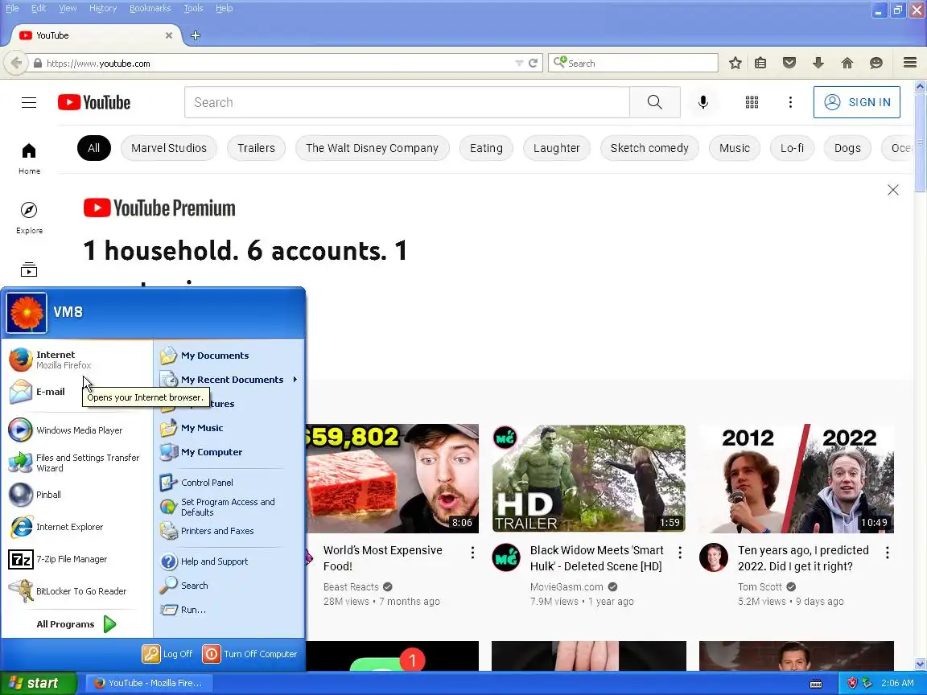
Task: Open the Firefox Bookmarks menu
Action: pos(150,8)
